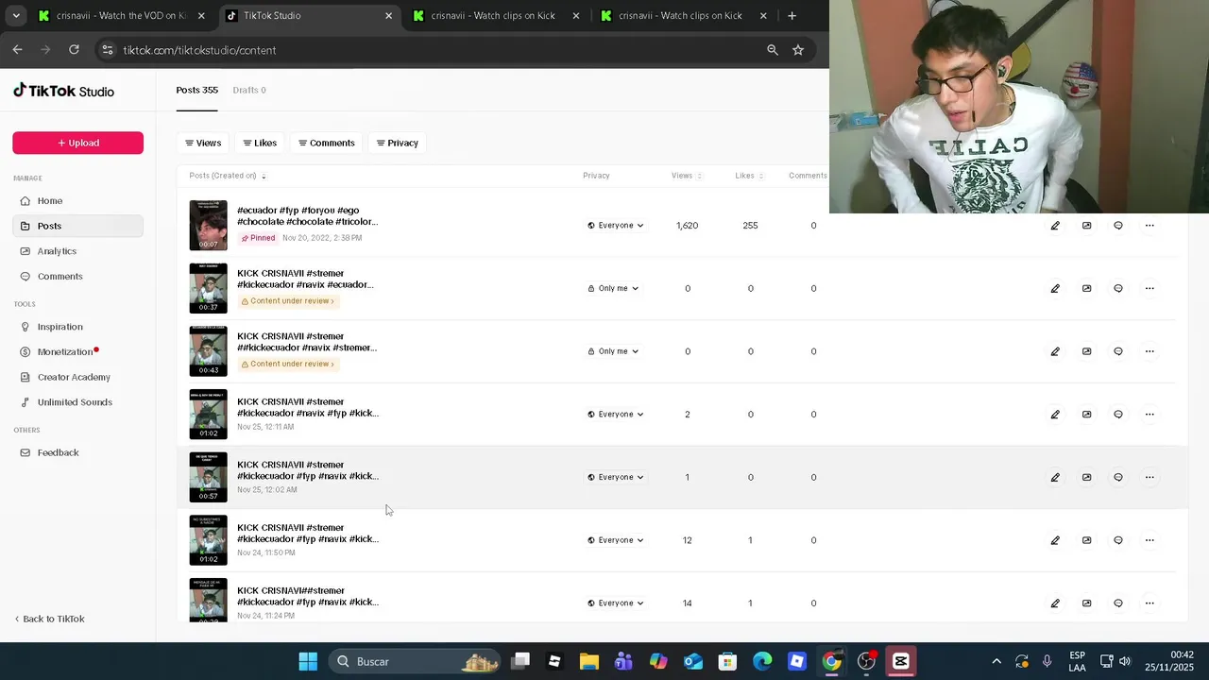View analytics for Nov 24, 11:24 PM post
Image resolution: width=1209 pixels, height=680 pixels.
1086,603
